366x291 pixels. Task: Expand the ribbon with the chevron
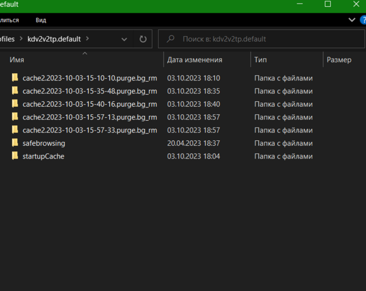tap(352, 20)
